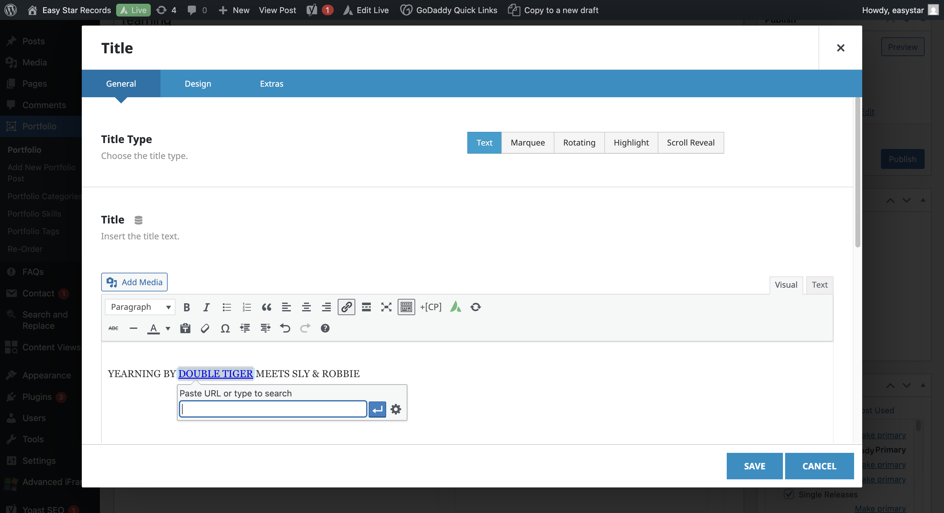
Task: Open the Paragraph format dropdown
Action: pyautogui.click(x=140, y=307)
